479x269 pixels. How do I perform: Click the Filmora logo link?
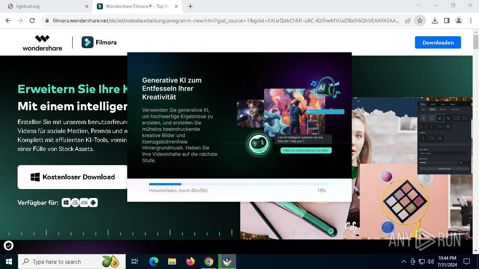99,43
